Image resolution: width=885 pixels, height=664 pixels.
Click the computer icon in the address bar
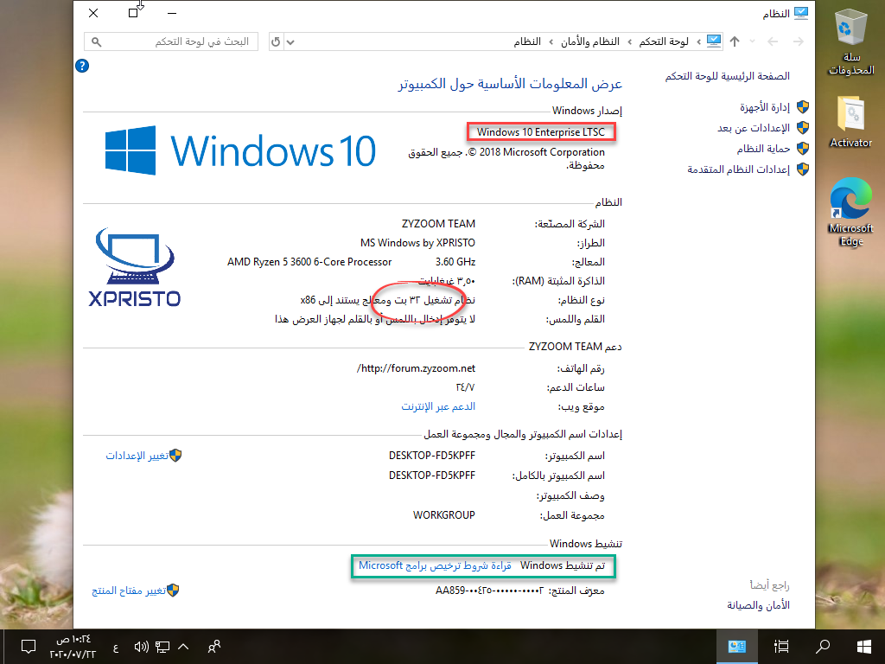click(714, 41)
